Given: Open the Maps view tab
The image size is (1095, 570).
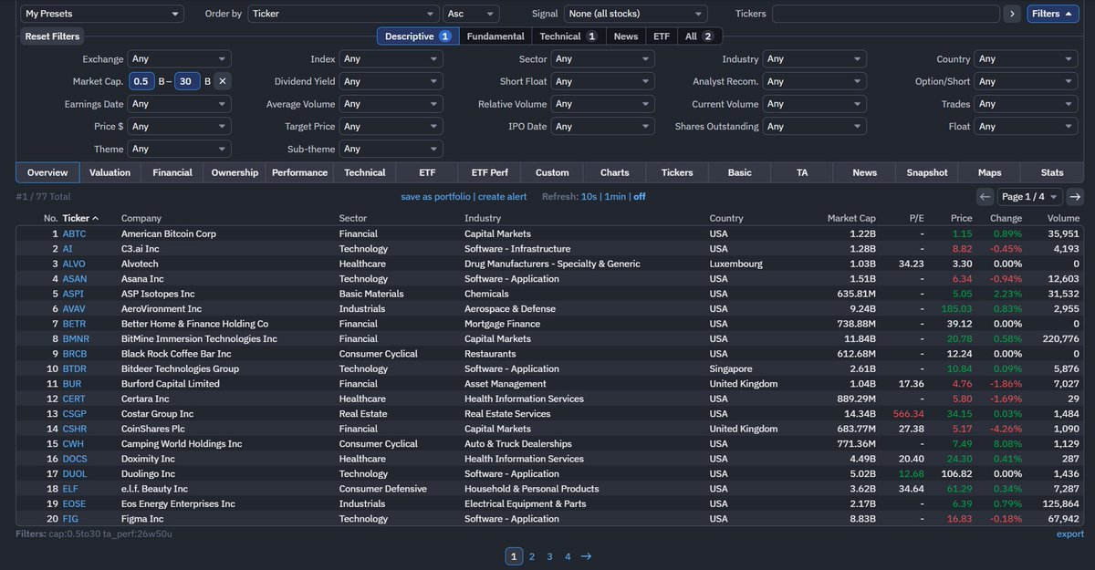Looking at the screenshot, I should coord(989,172).
